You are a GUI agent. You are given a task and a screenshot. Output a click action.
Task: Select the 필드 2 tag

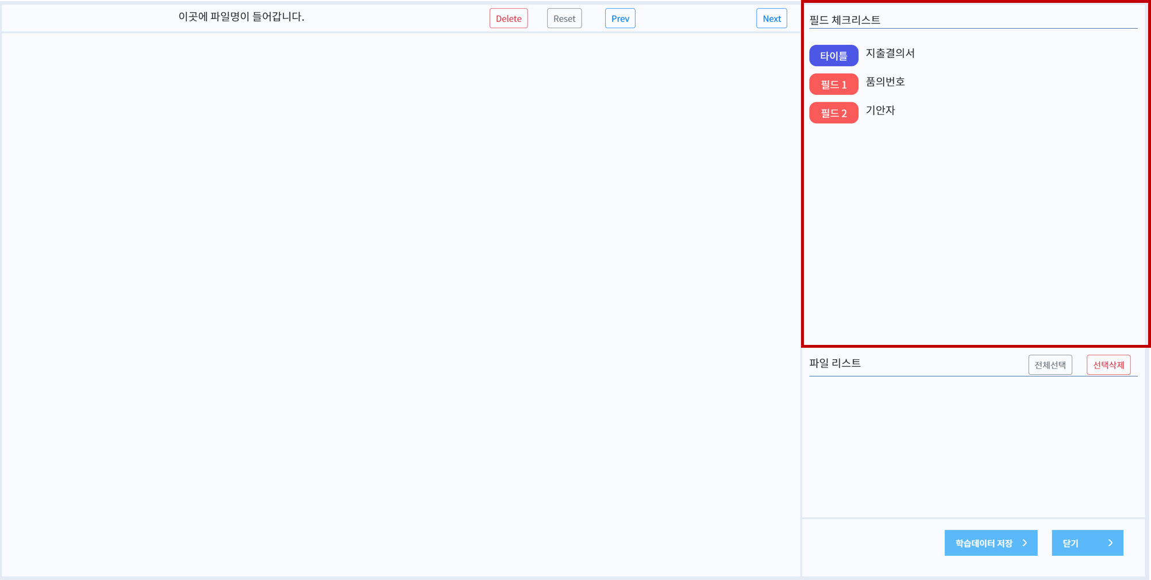[x=834, y=113]
